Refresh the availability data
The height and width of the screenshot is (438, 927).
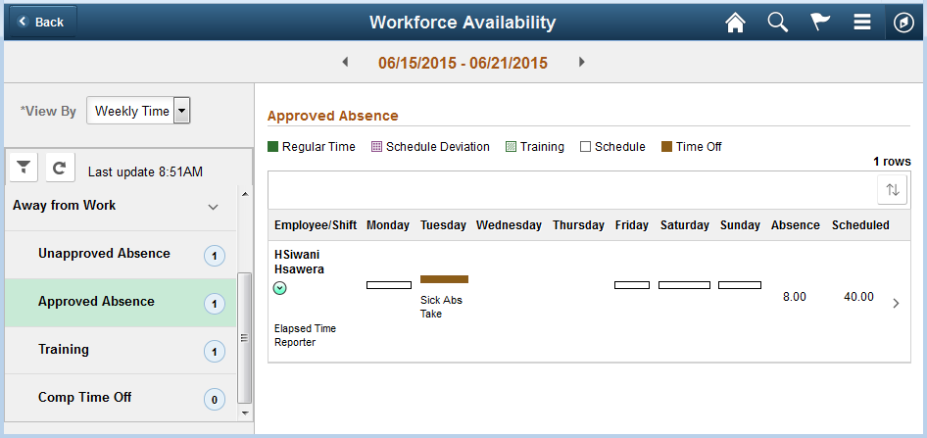pyautogui.click(x=60, y=168)
